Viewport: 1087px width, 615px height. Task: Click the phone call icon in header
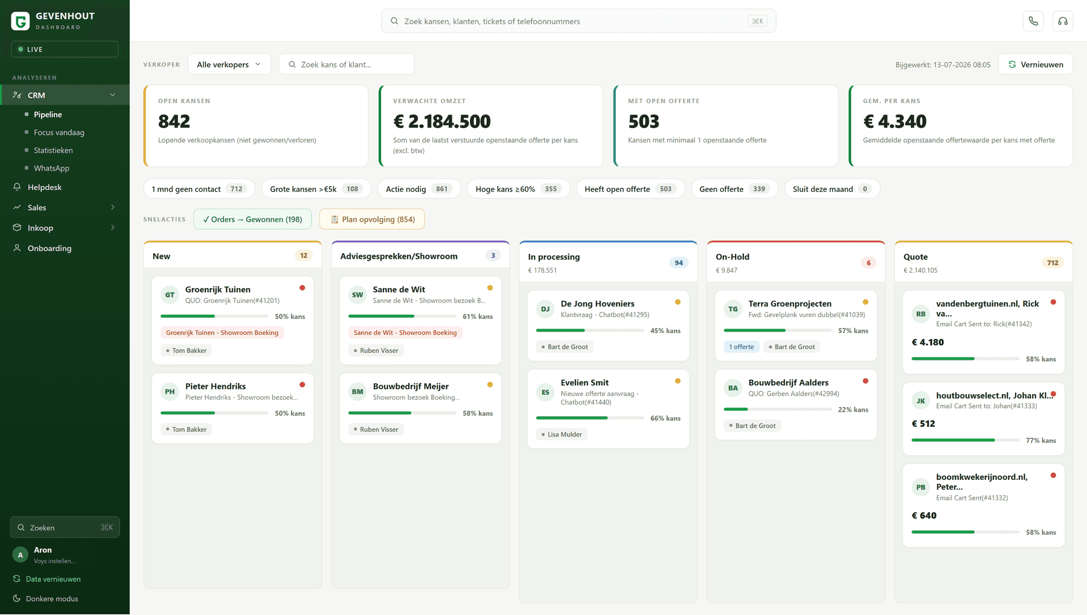[1033, 21]
